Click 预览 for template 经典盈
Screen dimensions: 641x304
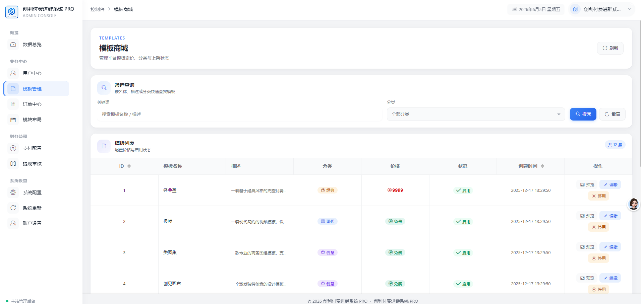coord(587,184)
